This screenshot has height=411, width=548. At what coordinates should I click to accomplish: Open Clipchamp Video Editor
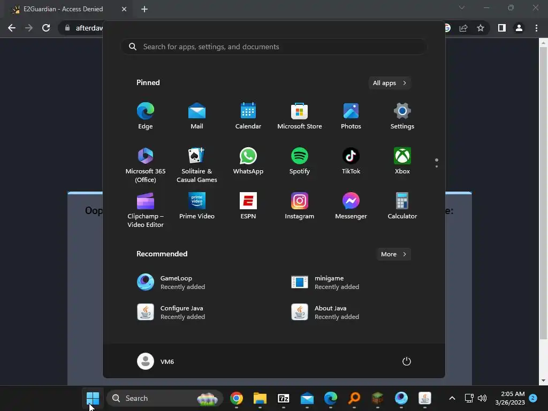pyautogui.click(x=146, y=210)
